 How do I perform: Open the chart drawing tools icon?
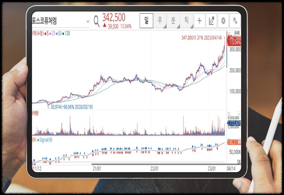click(212, 21)
